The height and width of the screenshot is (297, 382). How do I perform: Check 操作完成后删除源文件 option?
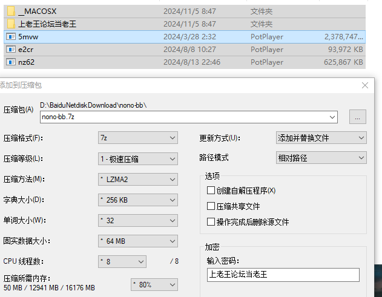point(211,222)
